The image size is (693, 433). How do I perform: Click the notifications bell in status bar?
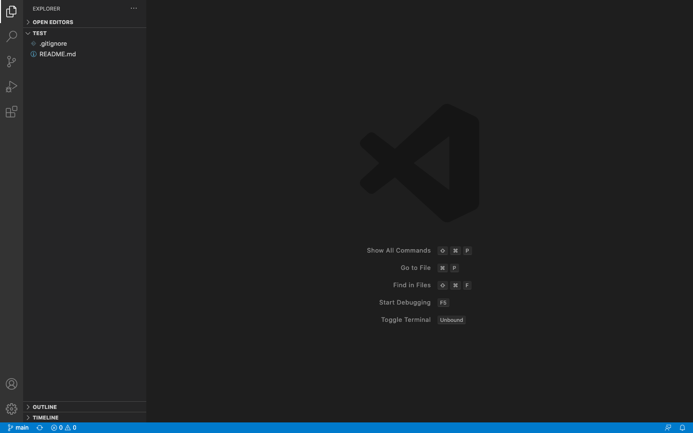click(682, 428)
